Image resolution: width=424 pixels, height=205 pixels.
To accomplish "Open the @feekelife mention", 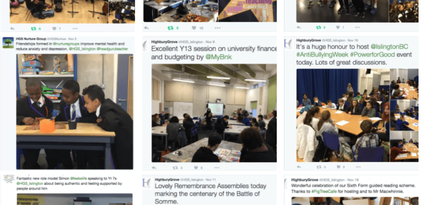I will click(x=78, y=179).
